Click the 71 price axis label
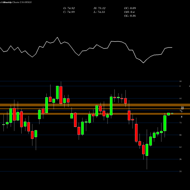The image size is (190, 190). click(x=180, y=123)
